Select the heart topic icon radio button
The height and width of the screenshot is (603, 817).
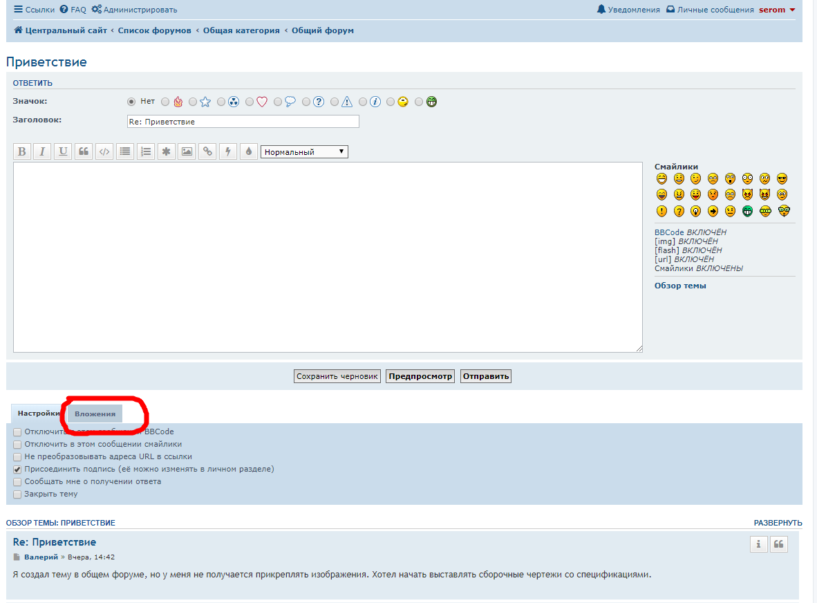pyautogui.click(x=250, y=102)
